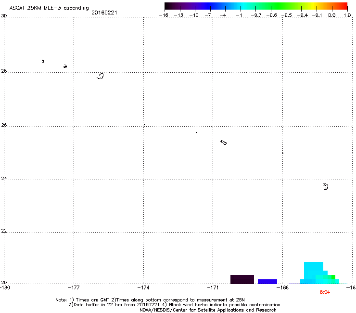Click the color scale label -13
The width and height of the screenshot is (356, 313).
[178, 15]
